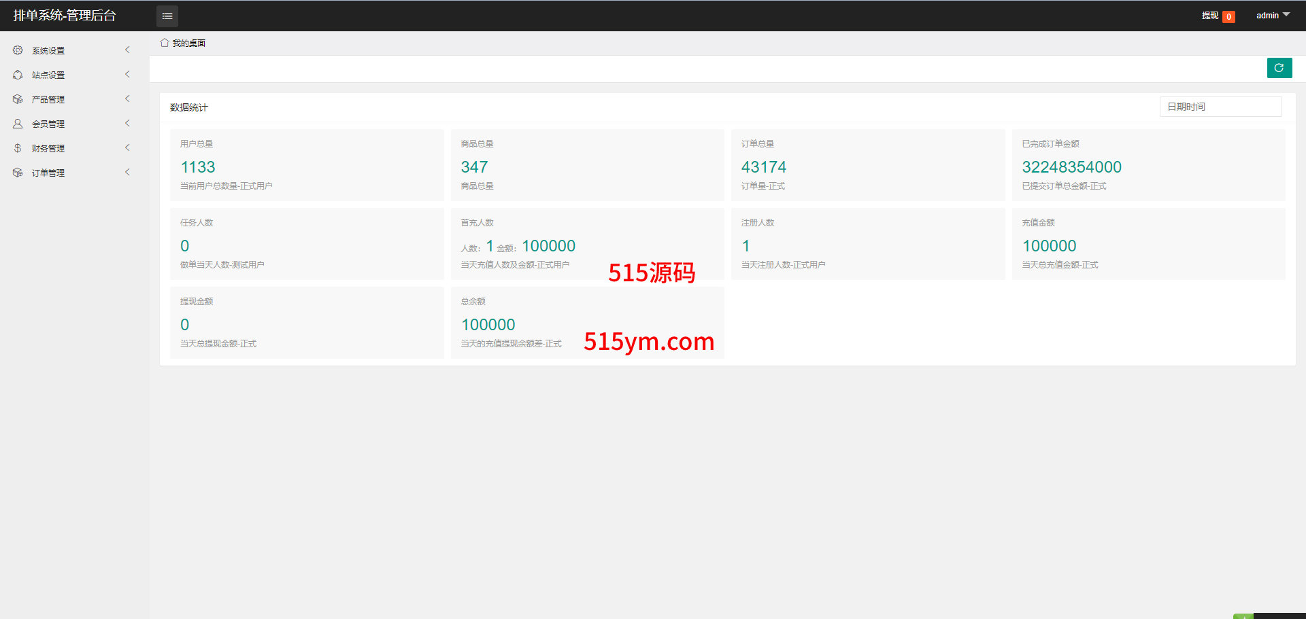Click the green refresh icon button
The width and height of the screenshot is (1306, 619).
1279,68
